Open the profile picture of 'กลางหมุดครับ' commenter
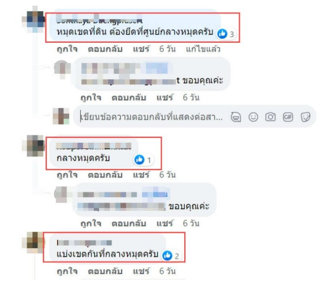 click(x=34, y=146)
